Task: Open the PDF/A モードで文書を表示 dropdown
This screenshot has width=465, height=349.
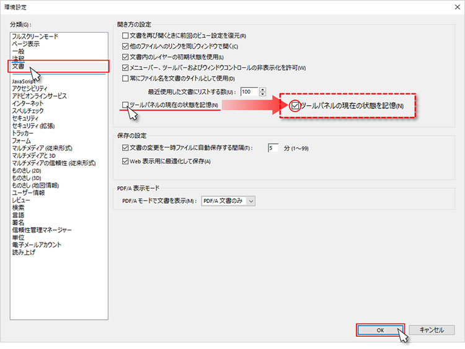Action: 229,200
